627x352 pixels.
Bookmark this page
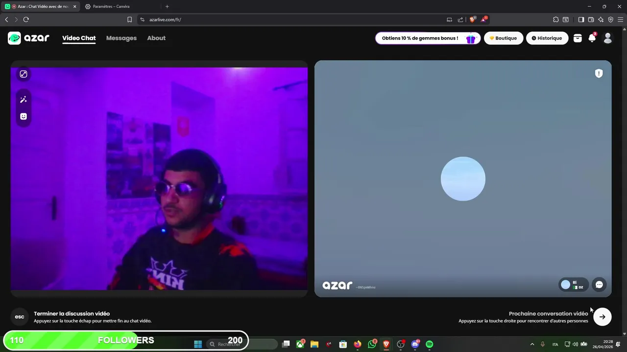coord(129,20)
